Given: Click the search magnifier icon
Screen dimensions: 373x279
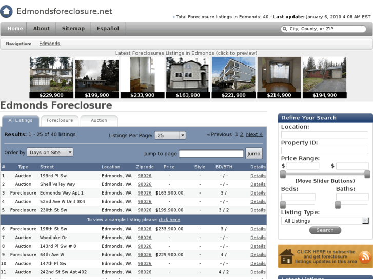Looking at the screenshot, I should pyautogui.click(x=285, y=29).
